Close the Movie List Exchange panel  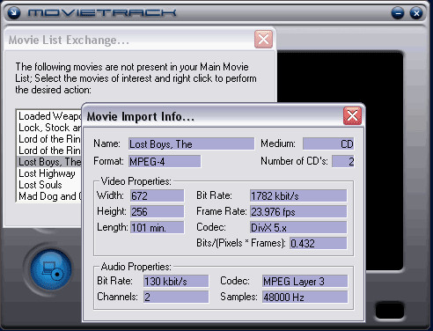(x=263, y=39)
